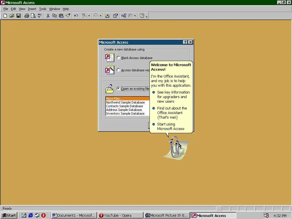Viewport: 292px width, 219px height.
Task: Open the New Object dropdown arrow
Action: [135, 16]
